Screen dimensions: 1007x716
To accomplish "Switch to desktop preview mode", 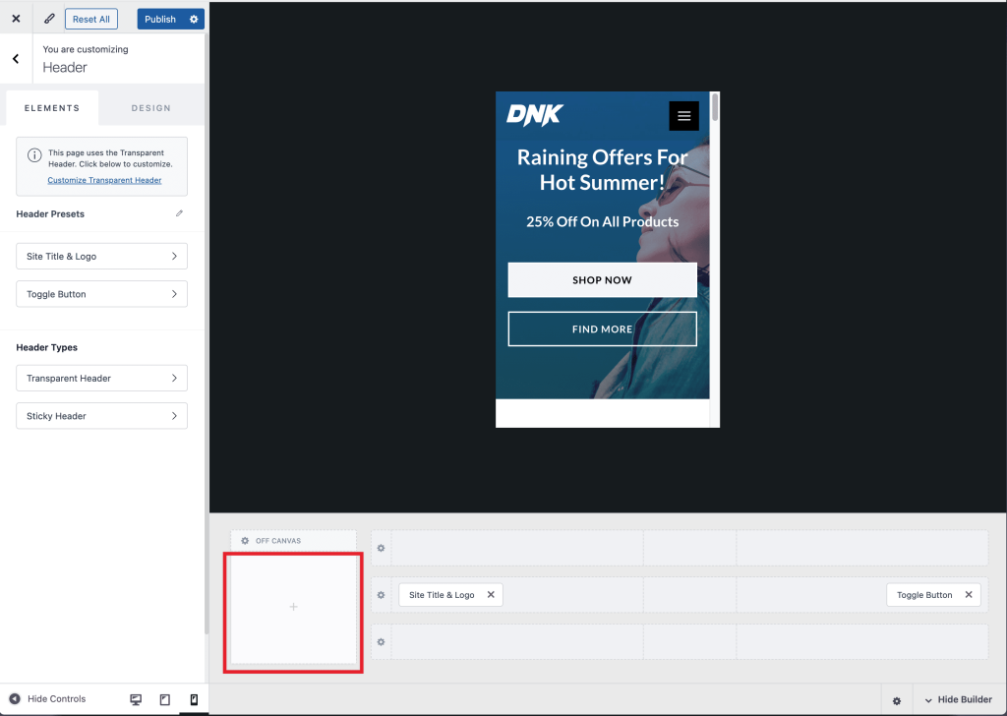I will (x=136, y=699).
